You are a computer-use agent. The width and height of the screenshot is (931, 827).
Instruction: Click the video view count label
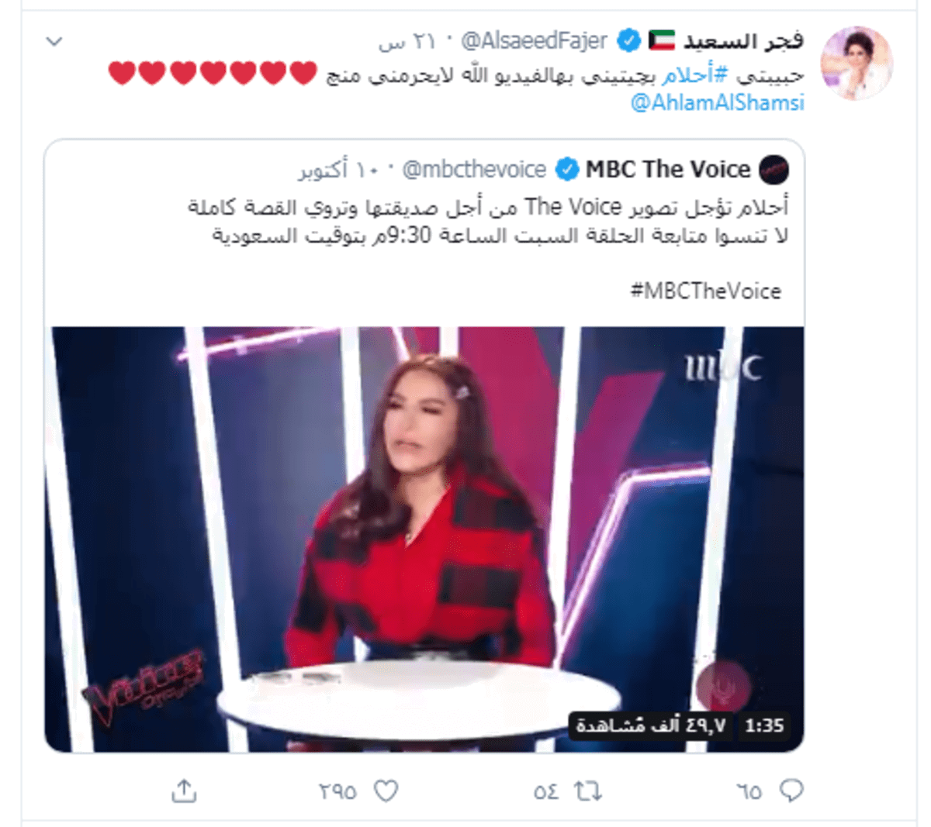click(651, 725)
